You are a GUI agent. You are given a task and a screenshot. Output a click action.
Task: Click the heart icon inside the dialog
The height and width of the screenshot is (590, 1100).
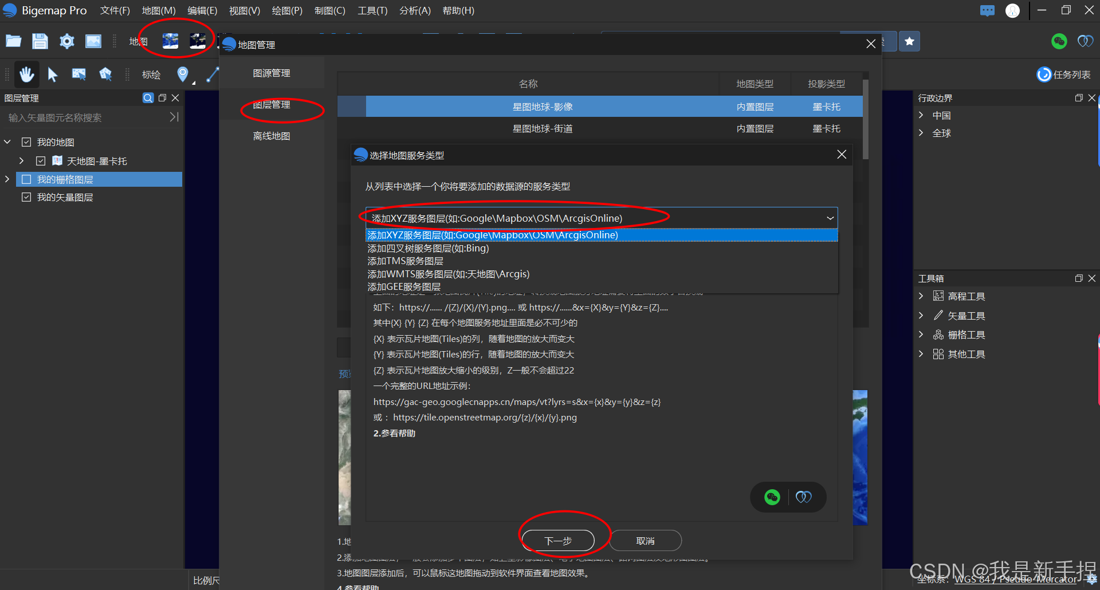click(804, 497)
